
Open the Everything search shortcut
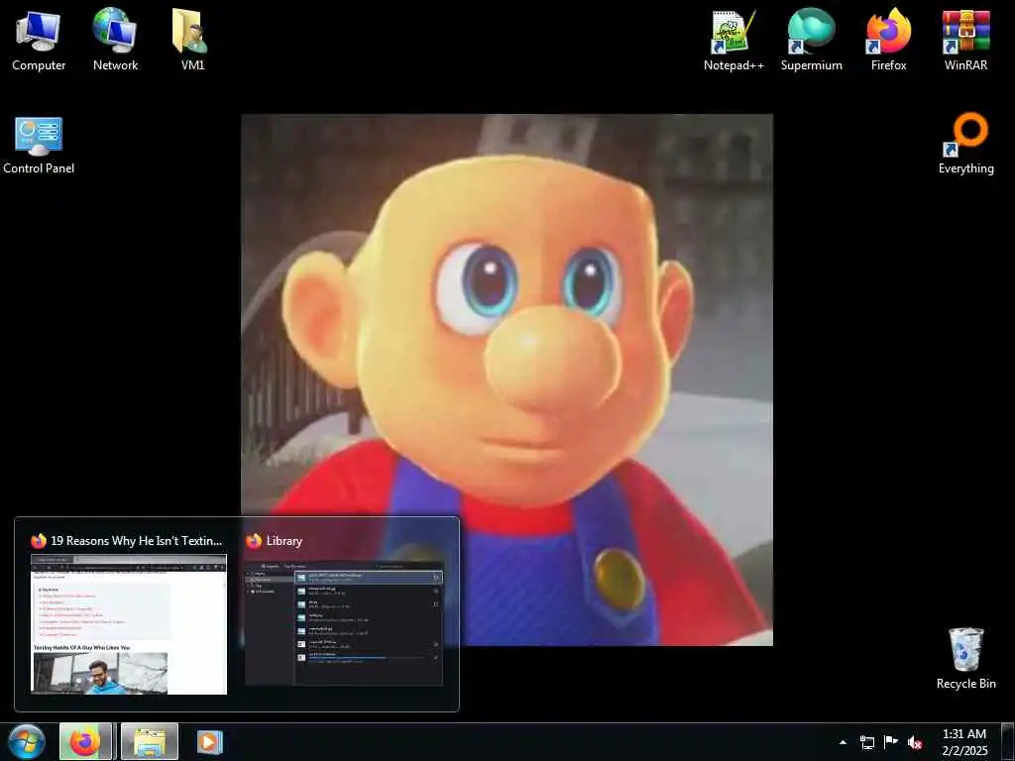tap(965, 144)
